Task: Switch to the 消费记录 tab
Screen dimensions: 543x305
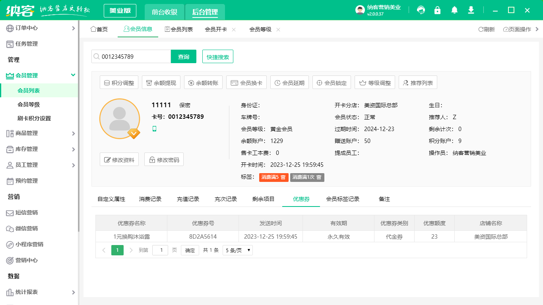Action: tap(150, 199)
